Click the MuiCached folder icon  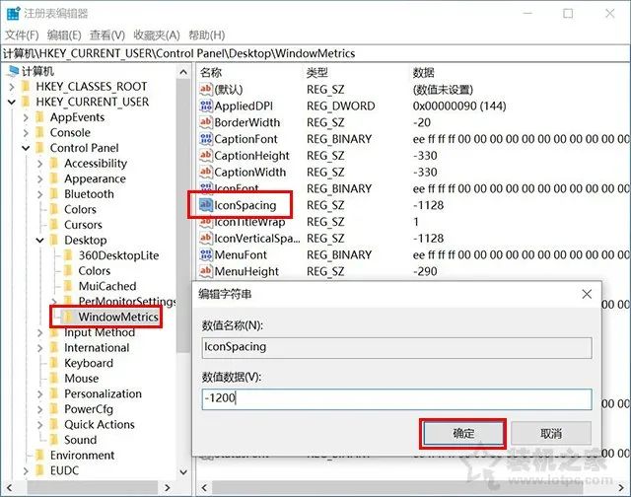(x=68, y=286)
